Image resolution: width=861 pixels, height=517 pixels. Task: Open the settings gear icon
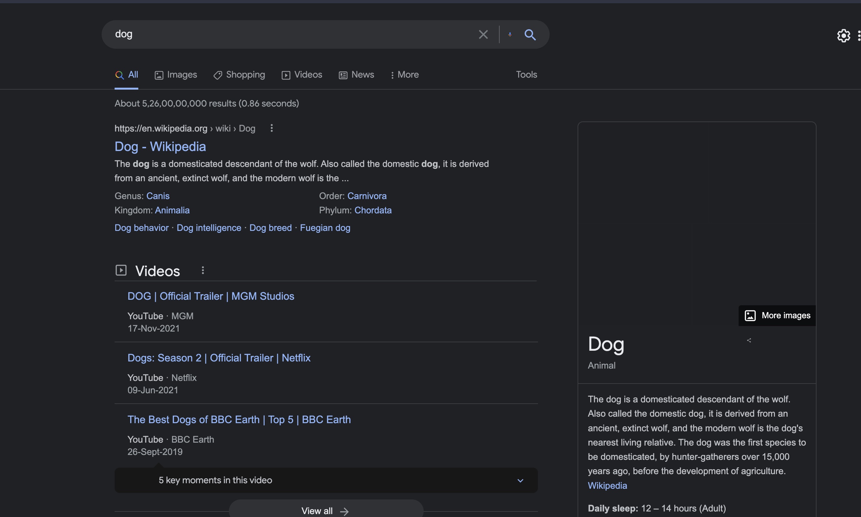(843, 35)
